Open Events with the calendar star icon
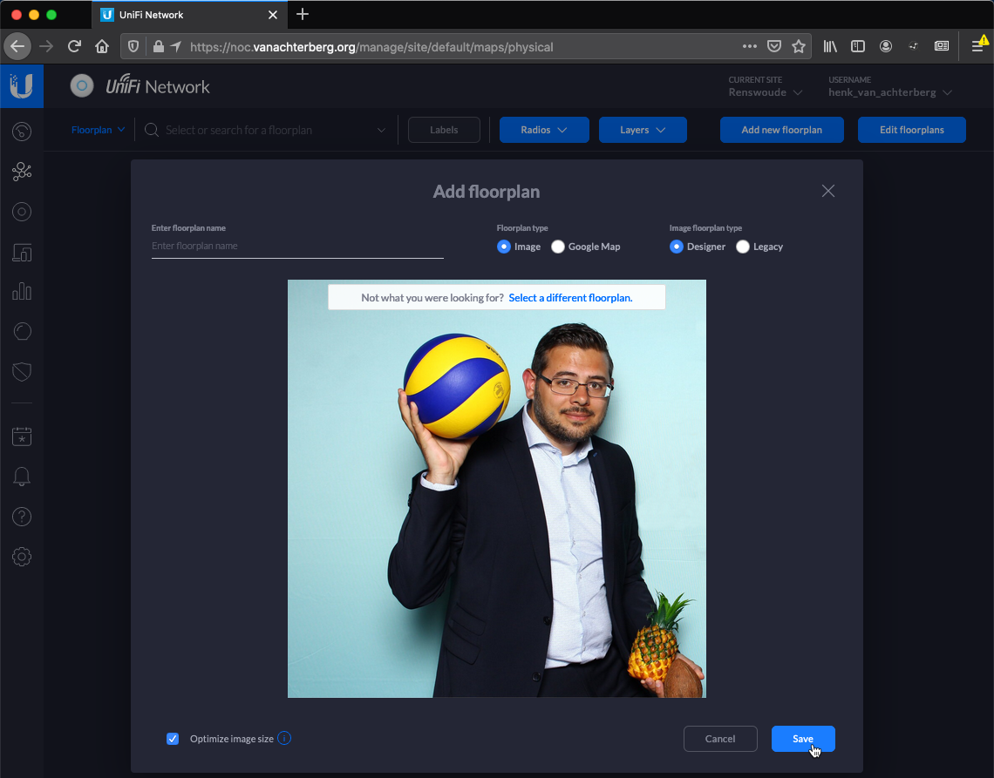This screenshot has width=994, height=778. (x=22, y=436)
